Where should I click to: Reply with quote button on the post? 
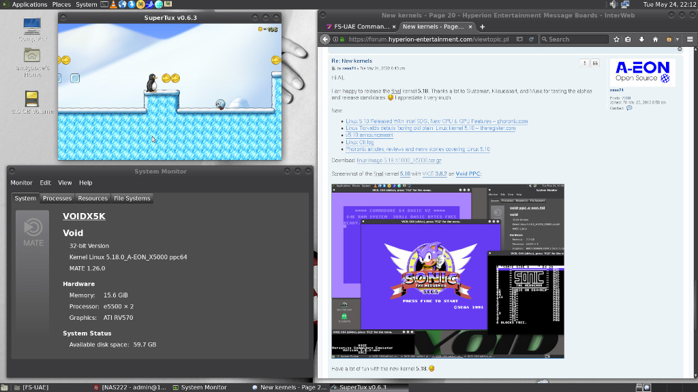click(x=595, y=63)
